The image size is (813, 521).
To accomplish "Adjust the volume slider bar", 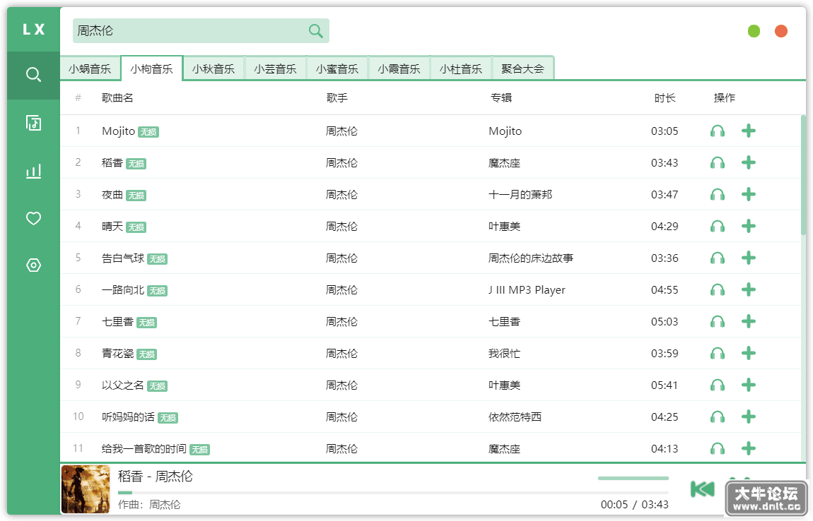I will tap(633, 478).
